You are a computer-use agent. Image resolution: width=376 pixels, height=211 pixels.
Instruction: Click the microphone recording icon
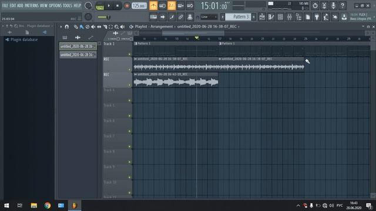point(333,5)
